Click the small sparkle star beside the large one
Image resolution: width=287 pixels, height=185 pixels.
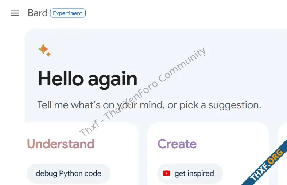pyautogui.click(x=49, y=54)
